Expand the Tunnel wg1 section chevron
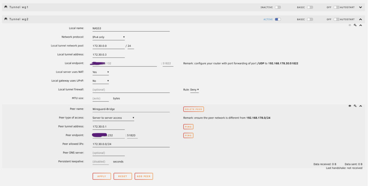The image size is (368, 186). (361, 7)
